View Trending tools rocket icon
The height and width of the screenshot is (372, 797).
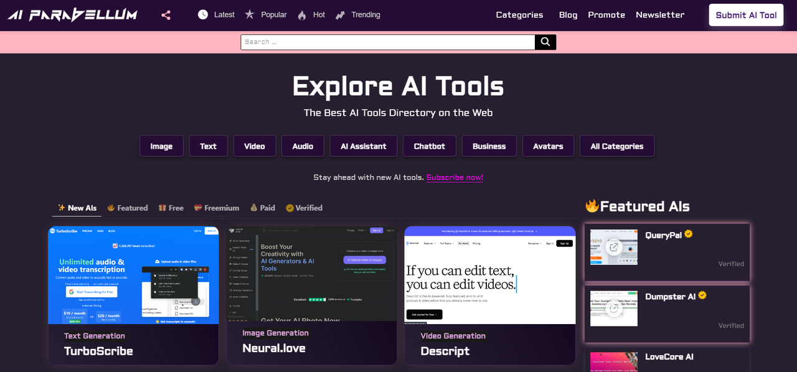[340, 15]
